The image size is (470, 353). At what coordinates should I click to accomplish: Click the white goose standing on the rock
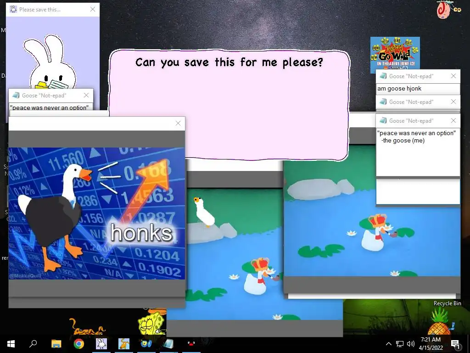click(x=204, y=212)
